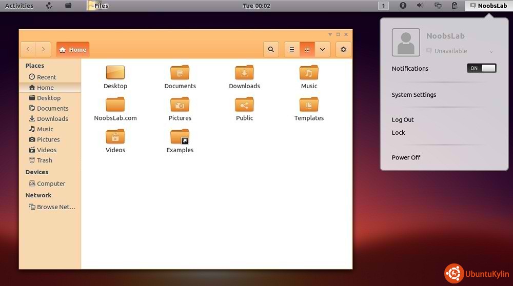The height and width of the screenshot is (286, 513).
Task: Click the volume icon in top panel
Action: coord(420,6)
